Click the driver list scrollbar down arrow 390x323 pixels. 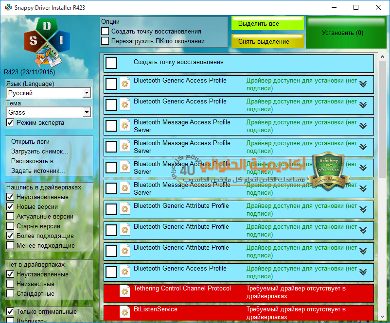pyautogui.click(x=383, y=317)
